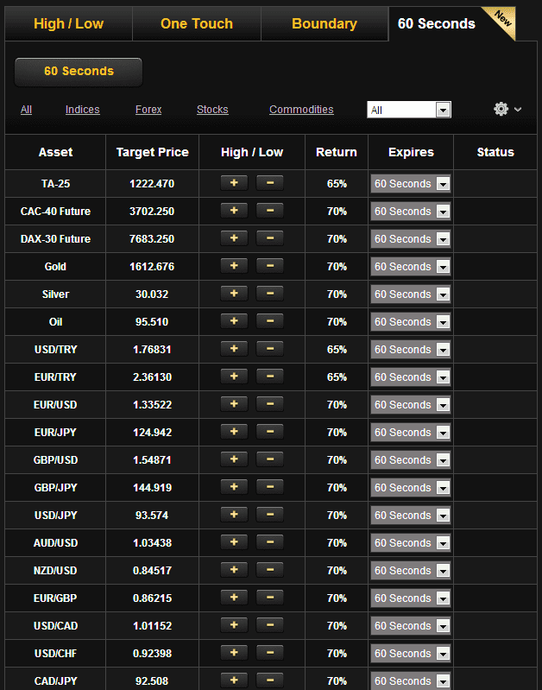Choose High plus icon for TA-25
This screenshot has height=690, width=542.
tap(233, 183)
